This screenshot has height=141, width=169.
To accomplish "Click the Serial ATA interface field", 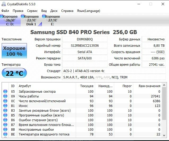I will tap(85, 52).
